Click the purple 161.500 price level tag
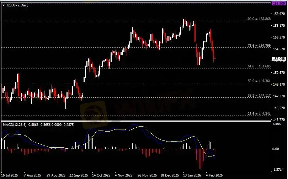 pyautogui.click(x=279, y=4)
